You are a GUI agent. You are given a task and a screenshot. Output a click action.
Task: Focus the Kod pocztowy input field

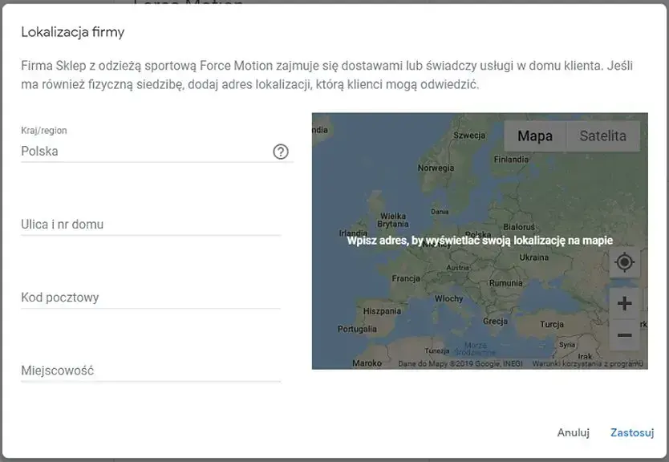(151, 298)
